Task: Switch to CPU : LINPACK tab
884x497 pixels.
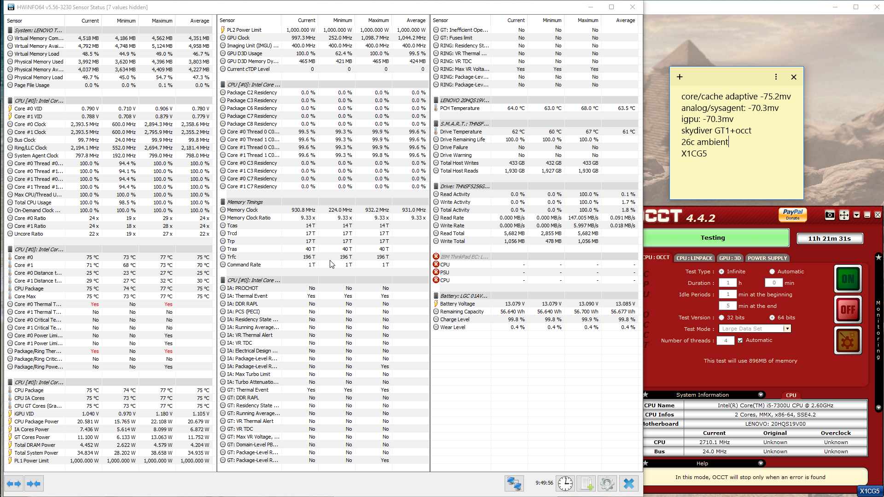Action: click(x=694, y=258)
